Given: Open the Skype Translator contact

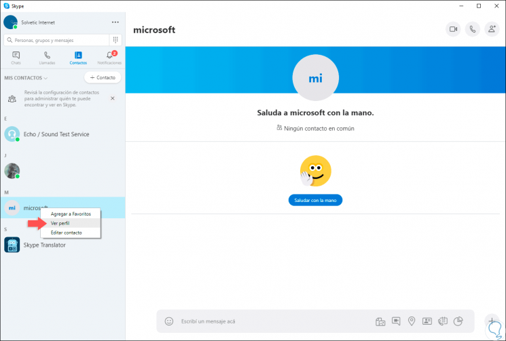Looking at the screenshot, I should (62, 245).
